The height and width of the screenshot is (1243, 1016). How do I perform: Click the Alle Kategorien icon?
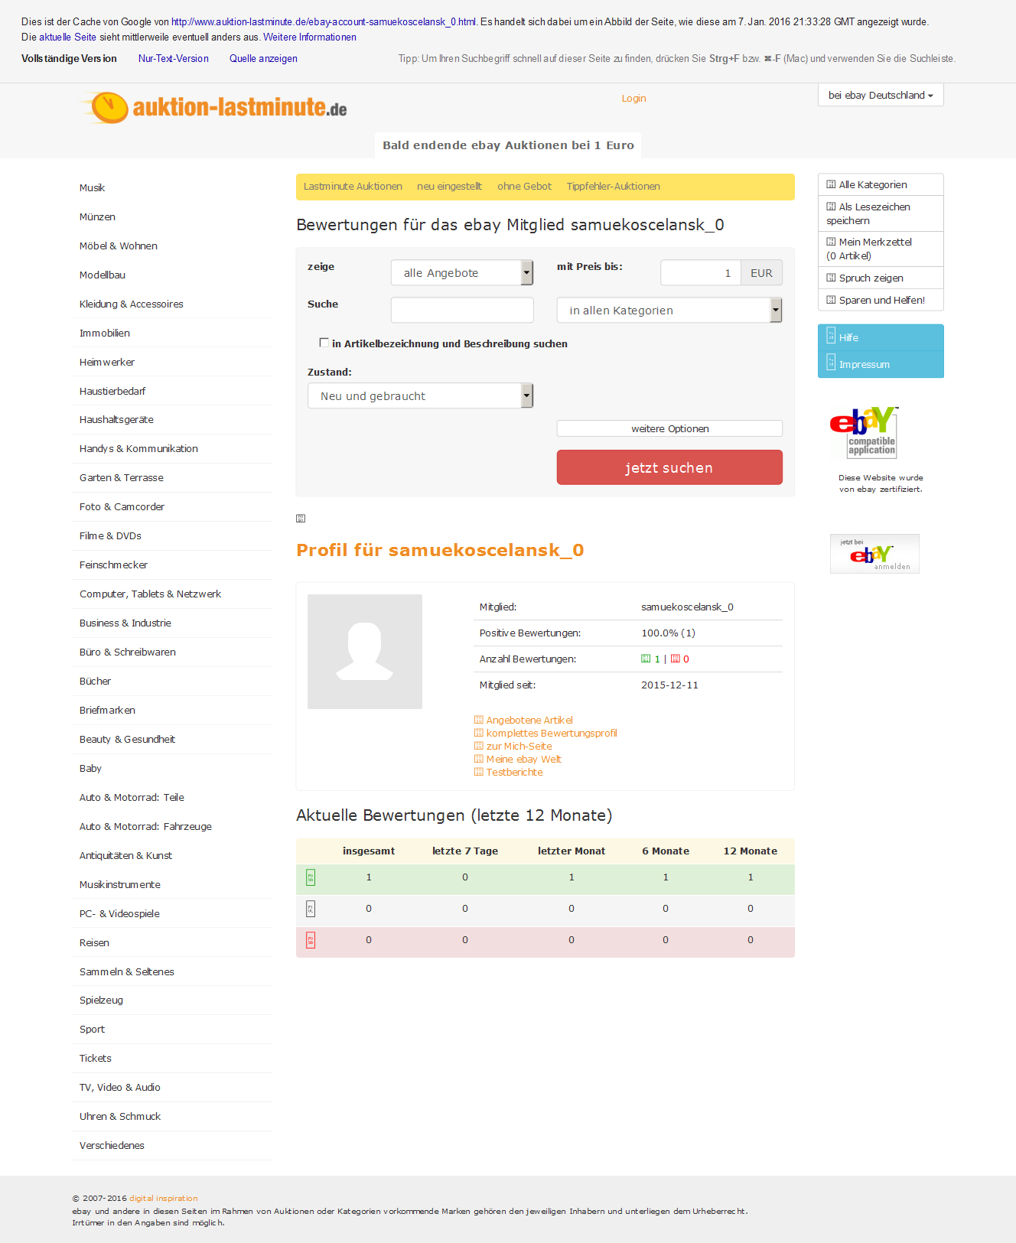pyautogui.click(x=831, y=184)
